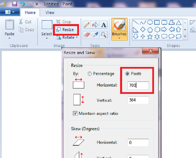The width and height of the screenshot is (196, 158).
Task: Activate the Magnifier tool
Action: tap(104, 34)
